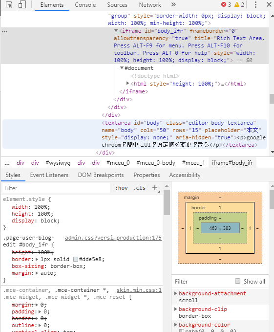Screen dimensions: 274x332
Task: Enable the Show all checkbox
Action: [x=238, y=281]
